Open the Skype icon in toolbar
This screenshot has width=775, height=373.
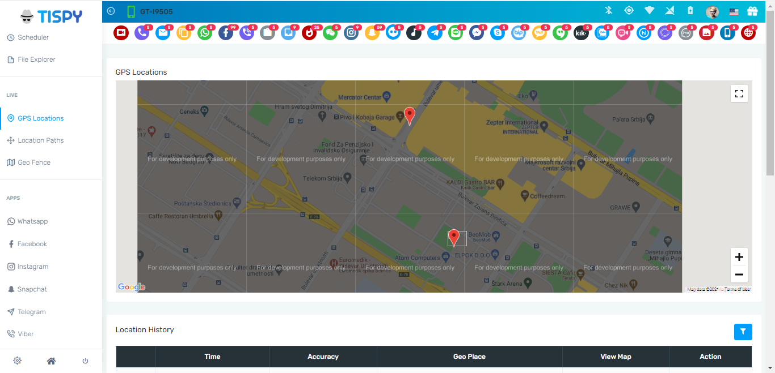(498, 33)
